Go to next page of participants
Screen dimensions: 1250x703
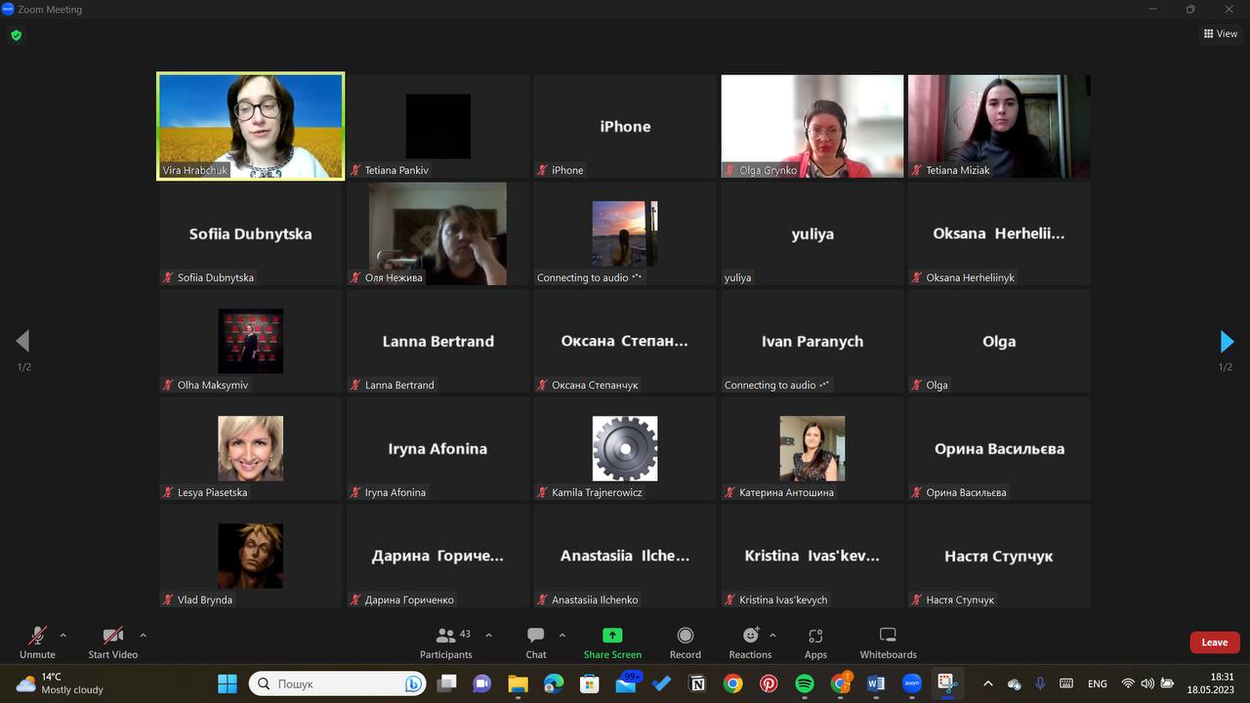point(1227,342)
